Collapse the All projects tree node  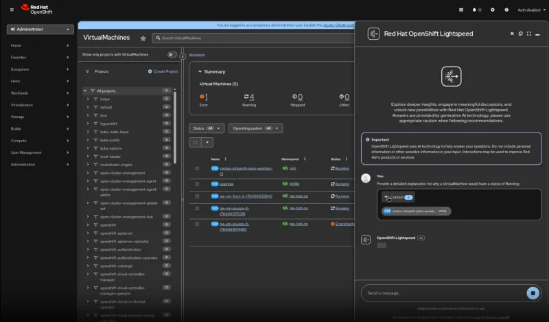tap(84, 91)
